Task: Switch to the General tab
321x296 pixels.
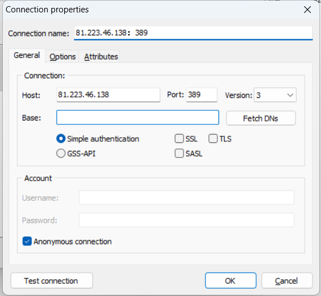Action: point(27,56)
